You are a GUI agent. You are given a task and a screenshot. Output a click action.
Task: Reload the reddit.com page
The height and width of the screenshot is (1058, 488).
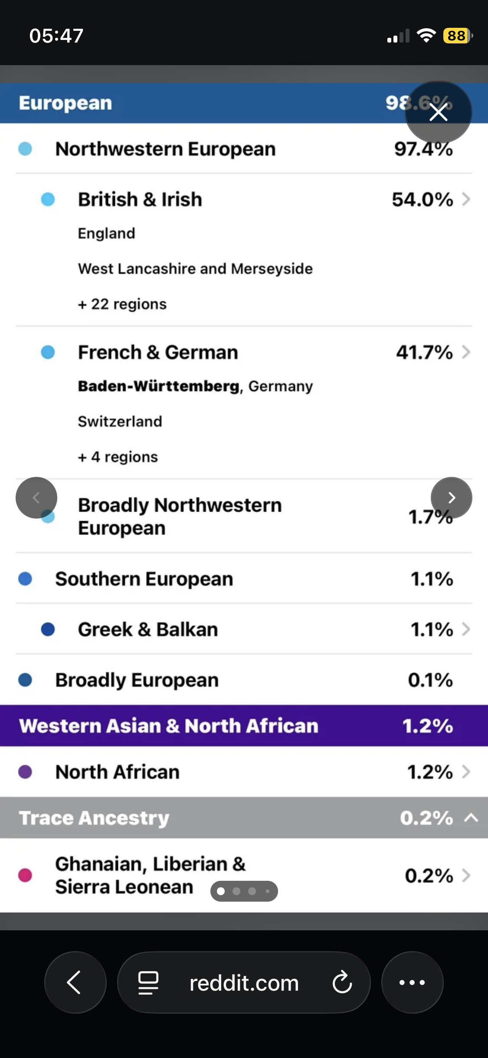pos(342,982)
